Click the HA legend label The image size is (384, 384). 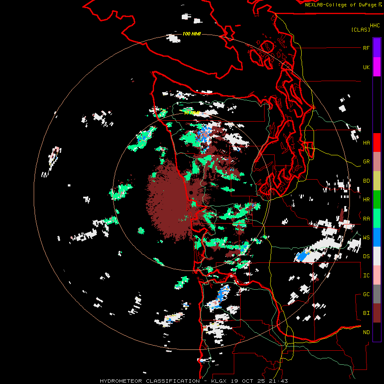(x=366, y=143)
